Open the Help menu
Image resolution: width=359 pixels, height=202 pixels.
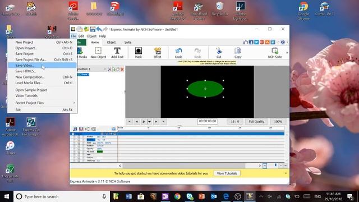coord(102,36)
